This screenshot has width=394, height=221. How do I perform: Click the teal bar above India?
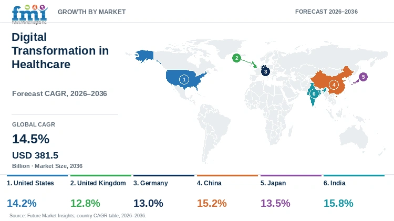coord(354,175)
